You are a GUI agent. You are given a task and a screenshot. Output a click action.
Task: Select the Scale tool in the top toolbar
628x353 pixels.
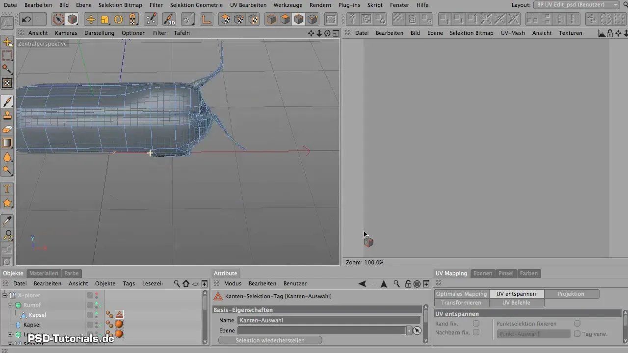[x=105, y=20]
